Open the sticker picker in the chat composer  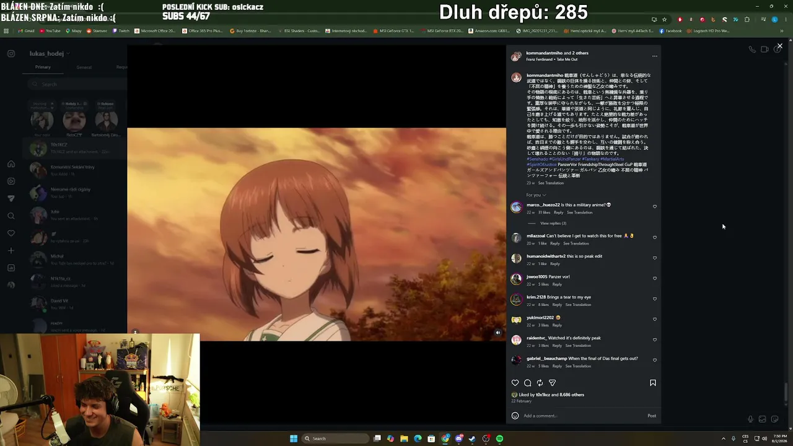point(775,419)
